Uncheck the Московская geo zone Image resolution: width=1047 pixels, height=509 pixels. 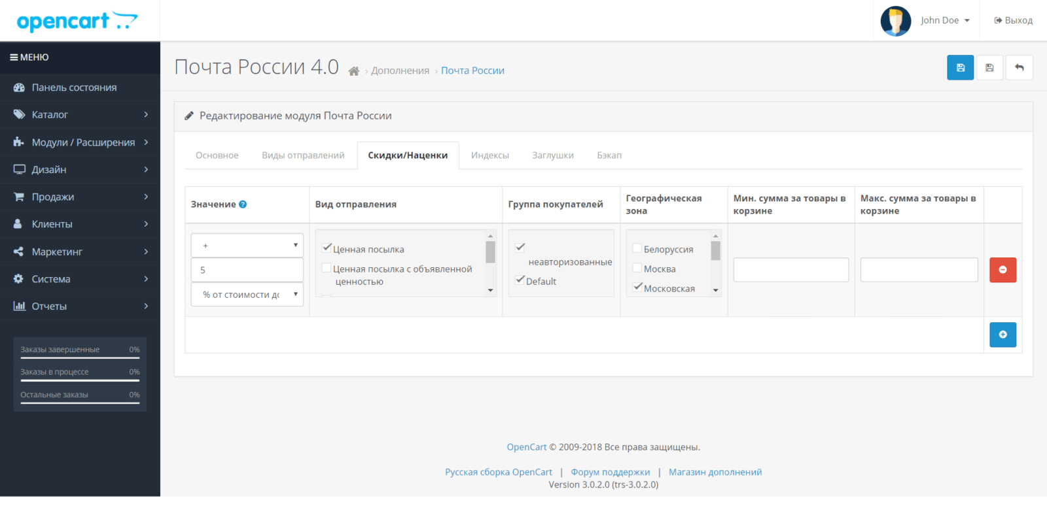tap(638, 286)
